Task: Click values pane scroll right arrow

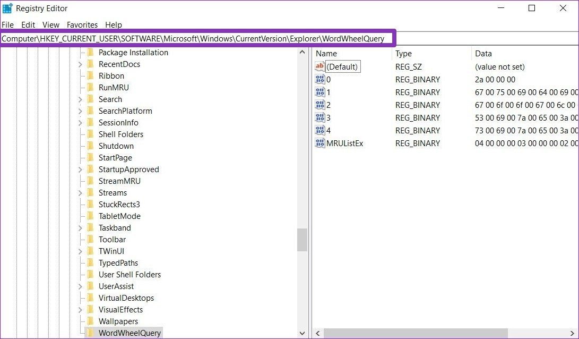Action: click(573, 333)
